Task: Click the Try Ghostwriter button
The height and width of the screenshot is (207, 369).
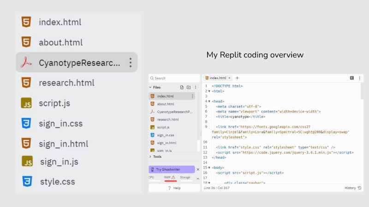Action: (172, 169)
